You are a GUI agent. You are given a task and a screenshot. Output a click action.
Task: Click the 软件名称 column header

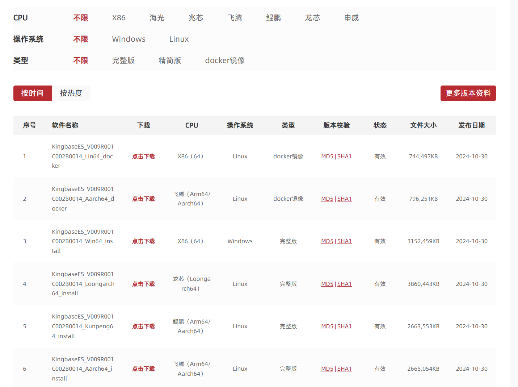[65, 125]
